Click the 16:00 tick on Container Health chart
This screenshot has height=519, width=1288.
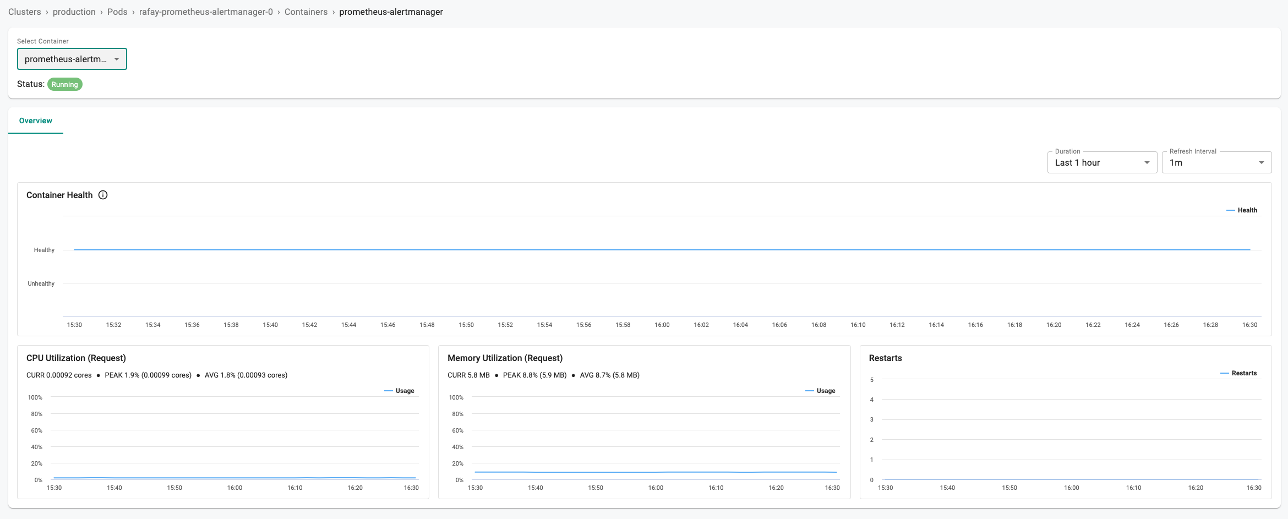click(x=662, y=325)
